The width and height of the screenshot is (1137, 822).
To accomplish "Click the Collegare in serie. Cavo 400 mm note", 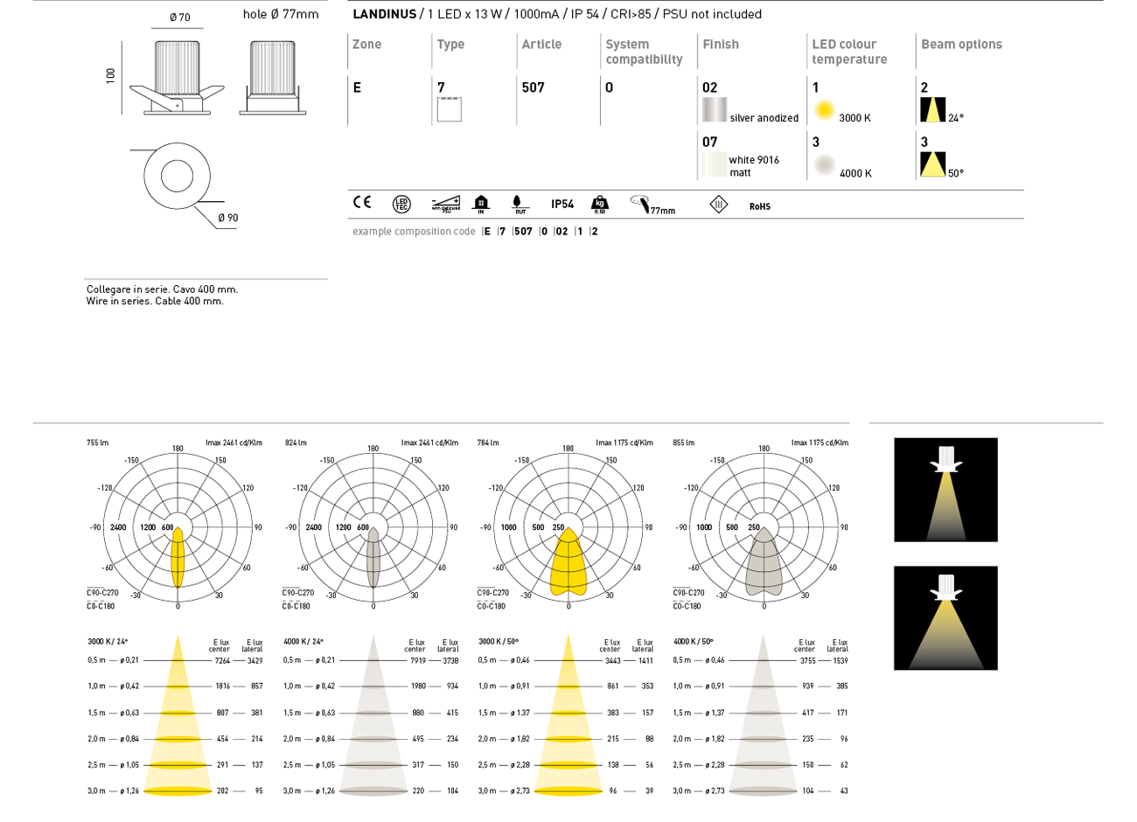I will point(162,289).
